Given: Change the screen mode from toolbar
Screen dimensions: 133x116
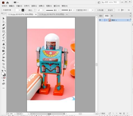Looking at the screenshot, I should (x=4, y=84).
